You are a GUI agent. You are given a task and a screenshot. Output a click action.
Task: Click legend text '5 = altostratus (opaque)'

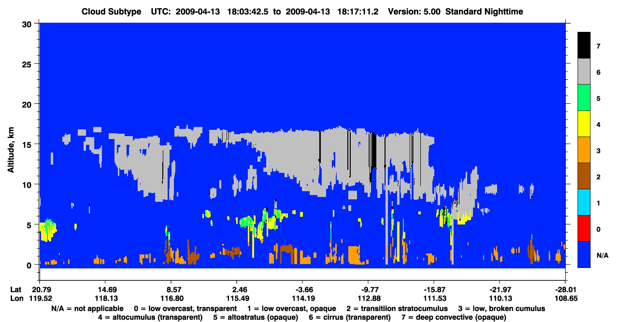coord(257,317)
